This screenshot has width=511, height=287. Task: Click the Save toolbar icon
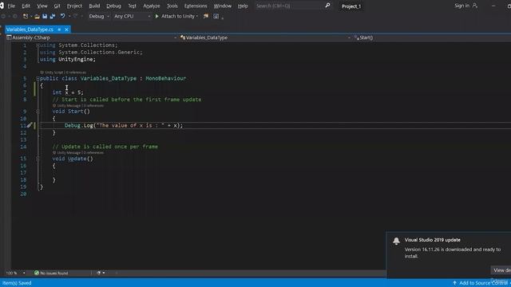click(45, 16)
